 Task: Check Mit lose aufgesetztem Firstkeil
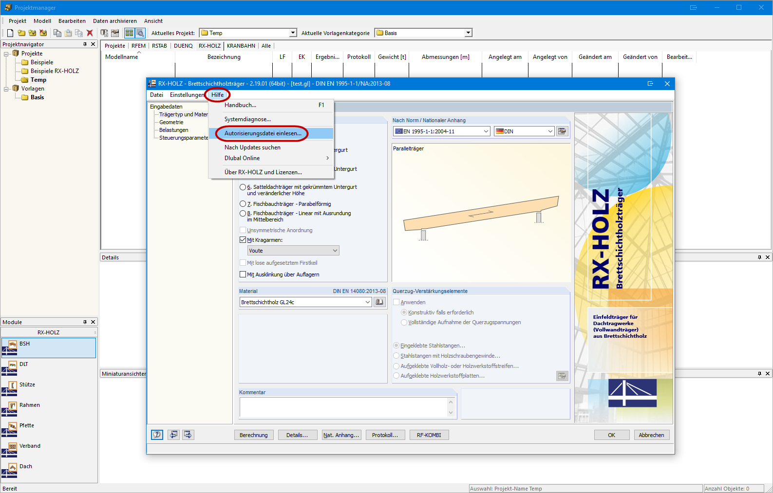(243, 263)
